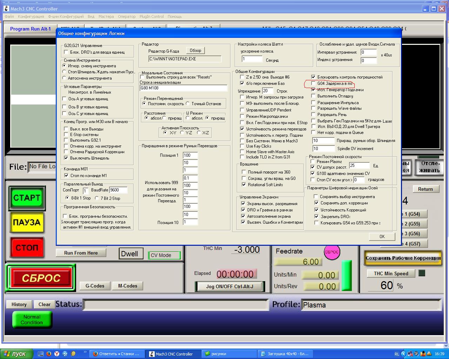This screenshot has height=359, width=449.
Task: Open Yandex from the quick launch icons
Action: (57, 354)
